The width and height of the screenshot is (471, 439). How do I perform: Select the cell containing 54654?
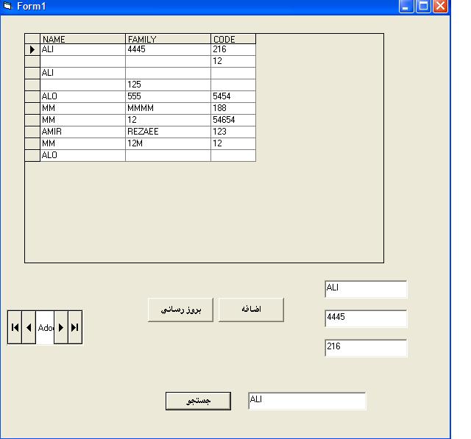click(233, 120)
